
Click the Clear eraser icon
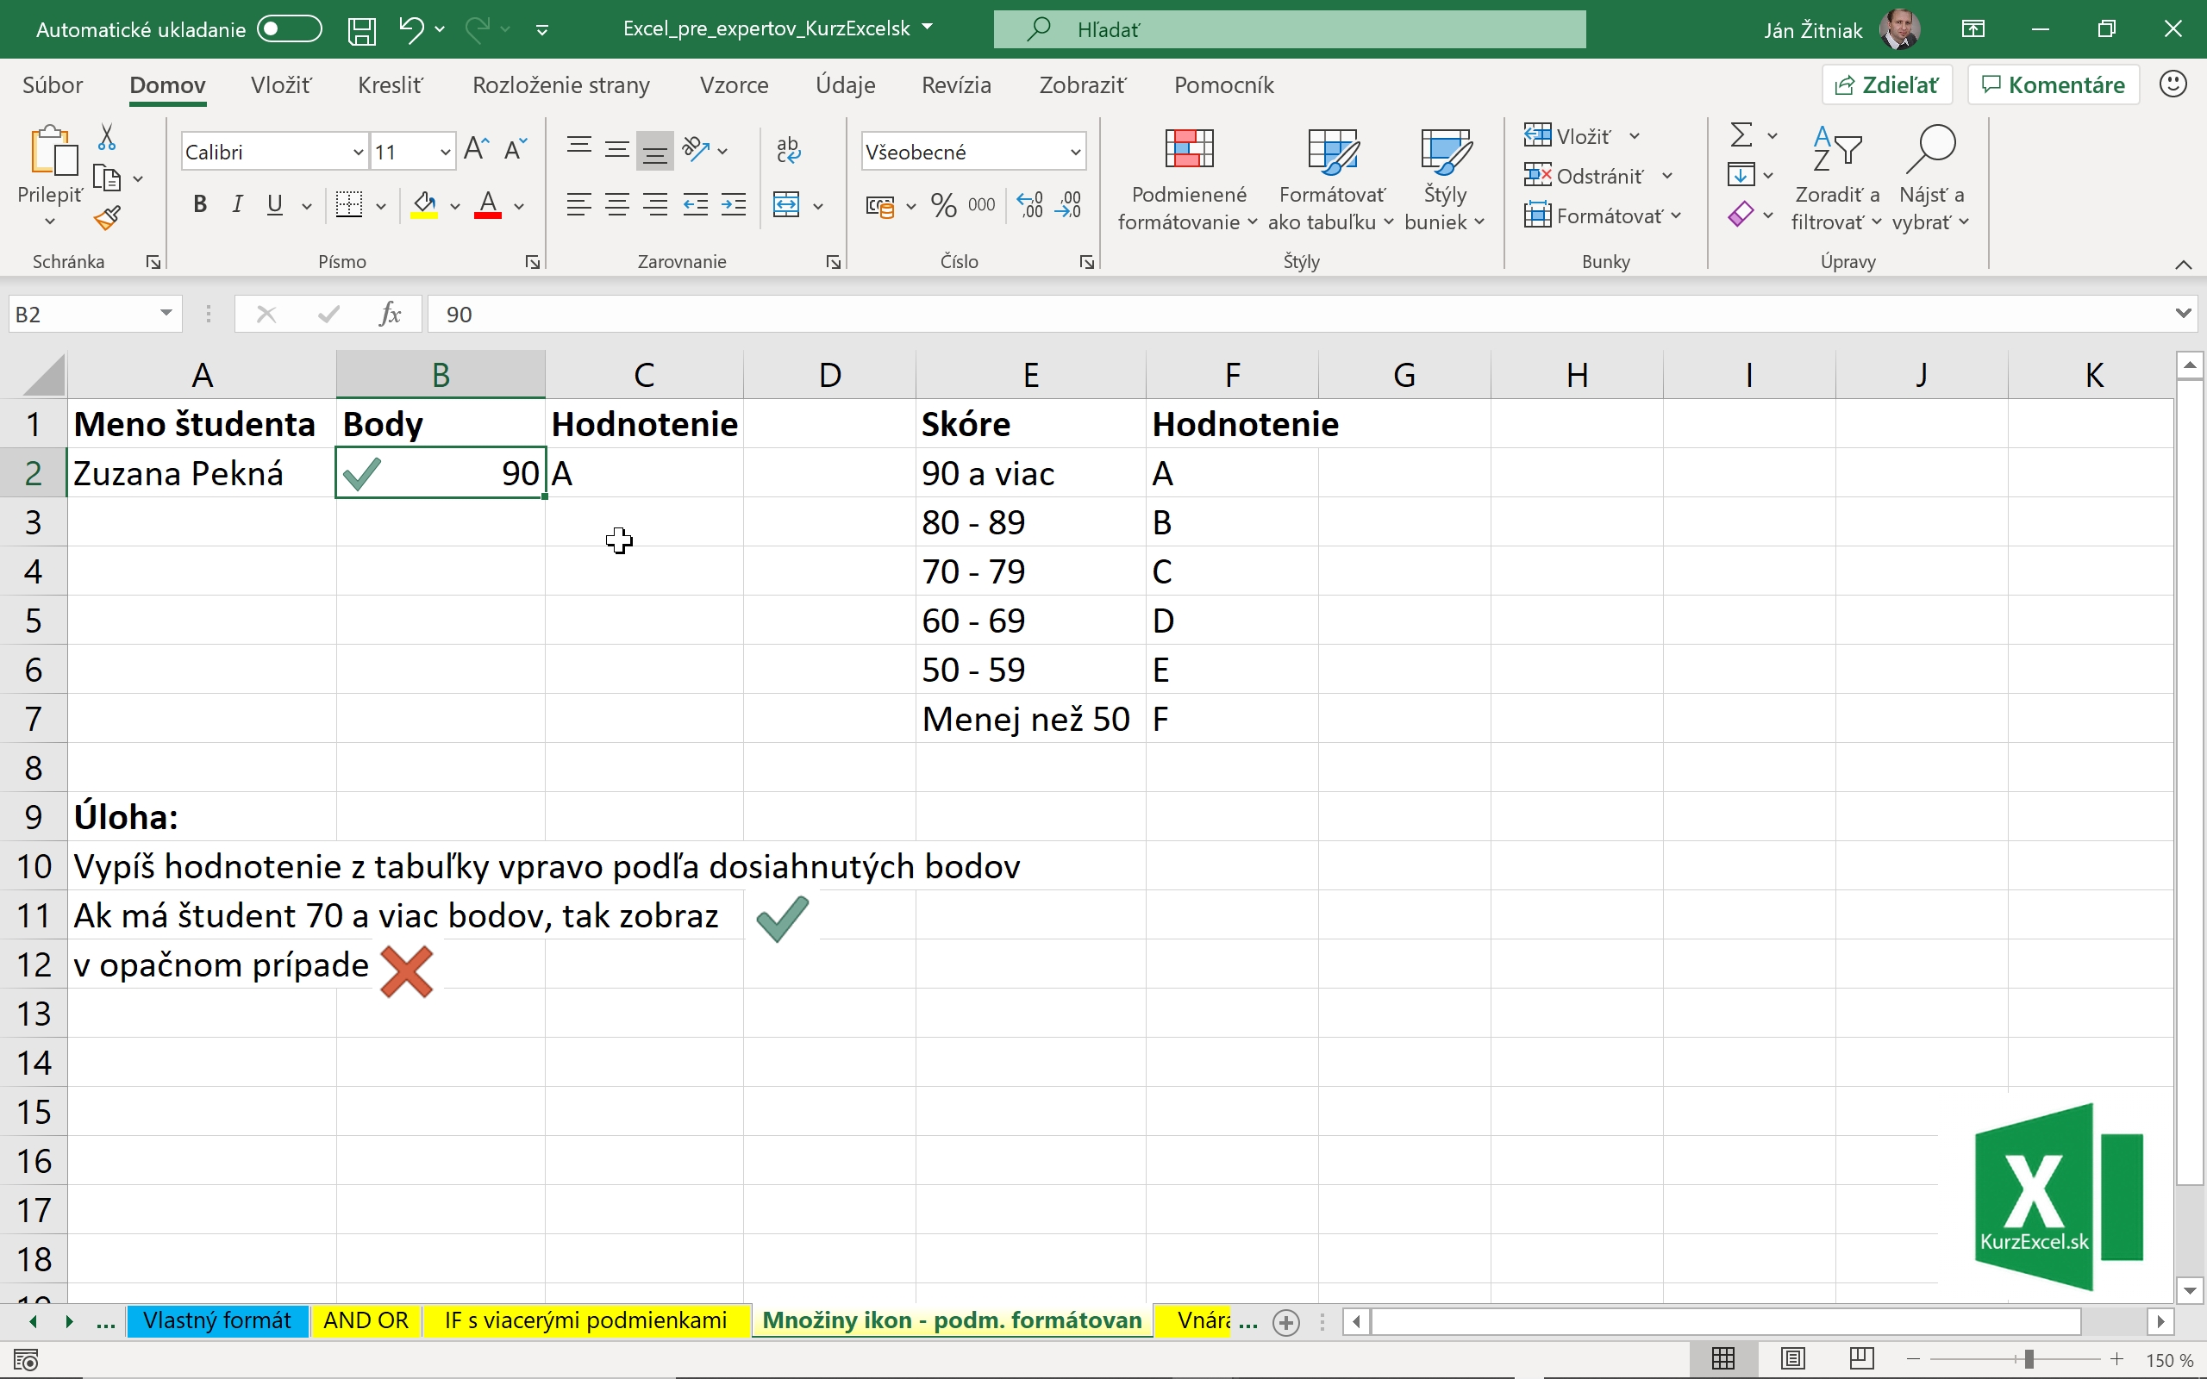[x=1741, y=215]
